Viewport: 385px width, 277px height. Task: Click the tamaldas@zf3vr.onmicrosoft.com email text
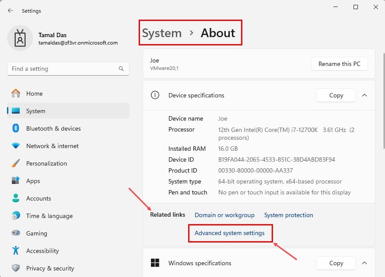[x=78, y=43]
